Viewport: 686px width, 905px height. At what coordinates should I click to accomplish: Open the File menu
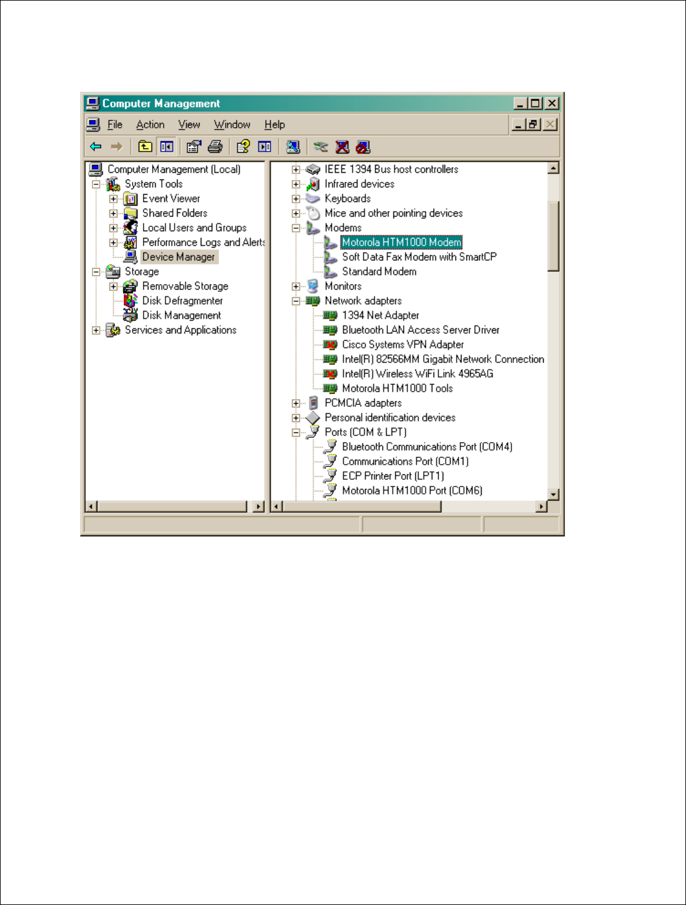coord(115,125)
